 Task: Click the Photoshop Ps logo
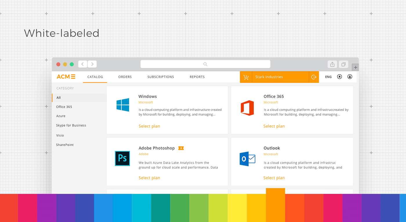pos(122,158)
